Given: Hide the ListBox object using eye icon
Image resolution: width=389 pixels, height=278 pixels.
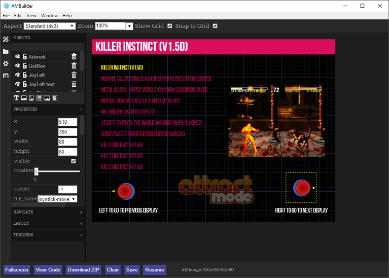Looking at the screenshot, I should [17, 66].
